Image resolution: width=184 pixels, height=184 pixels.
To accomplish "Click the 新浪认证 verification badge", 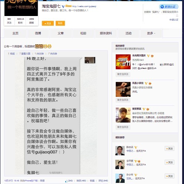I will 169,7.
